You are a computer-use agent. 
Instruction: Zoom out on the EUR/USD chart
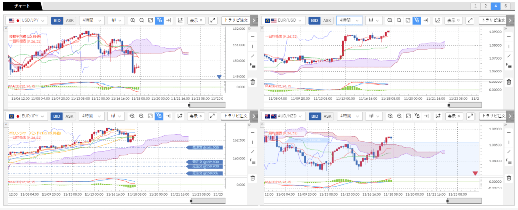399,20
